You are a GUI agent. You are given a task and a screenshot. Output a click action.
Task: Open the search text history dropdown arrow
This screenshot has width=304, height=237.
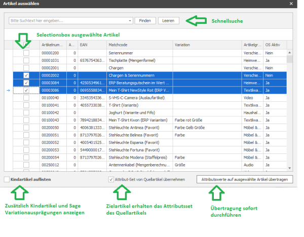tap(130, 21)
